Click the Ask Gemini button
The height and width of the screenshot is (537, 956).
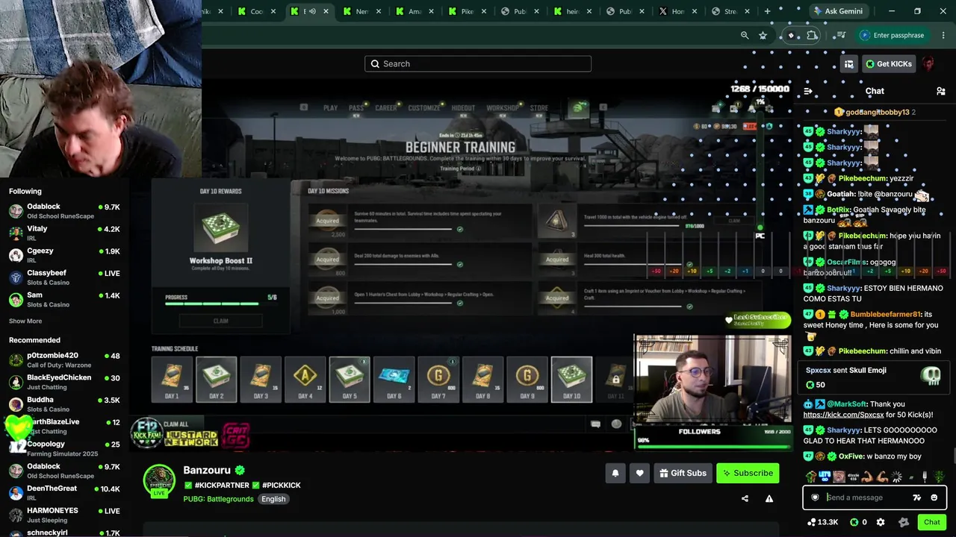(837, 11)
